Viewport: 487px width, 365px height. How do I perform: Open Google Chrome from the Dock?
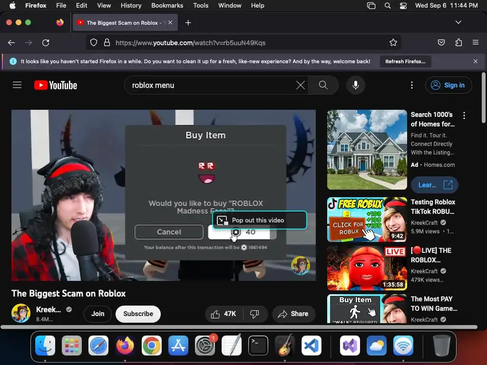pos(152,346)
